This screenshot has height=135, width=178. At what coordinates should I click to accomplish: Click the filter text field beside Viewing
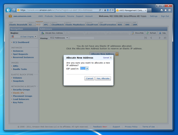[x=82, y=38]
